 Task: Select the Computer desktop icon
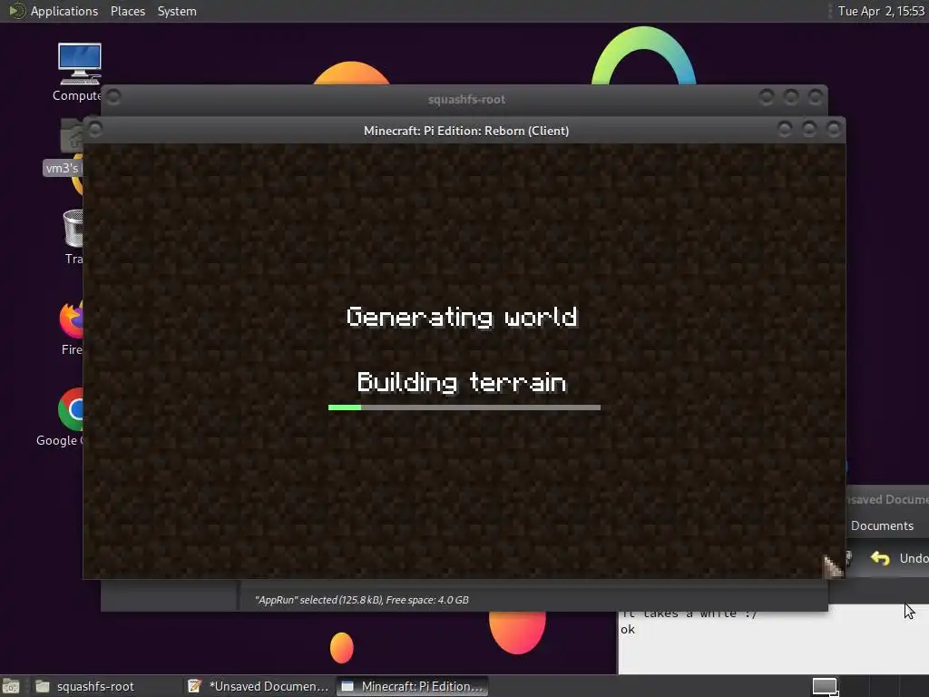(x=78, y=71)
